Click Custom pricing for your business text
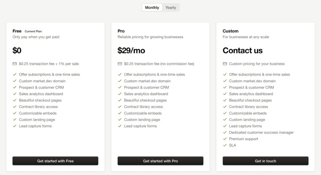The width and height of the screenshot is (321, 175). pyautogui.click(x=257, y=64)
